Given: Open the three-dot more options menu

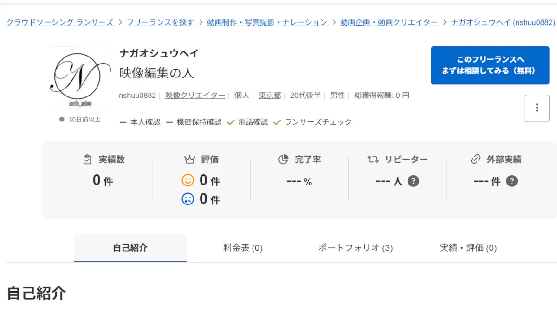Looking at the screenshot, I should pyautogui.click(x=537, y=108).
